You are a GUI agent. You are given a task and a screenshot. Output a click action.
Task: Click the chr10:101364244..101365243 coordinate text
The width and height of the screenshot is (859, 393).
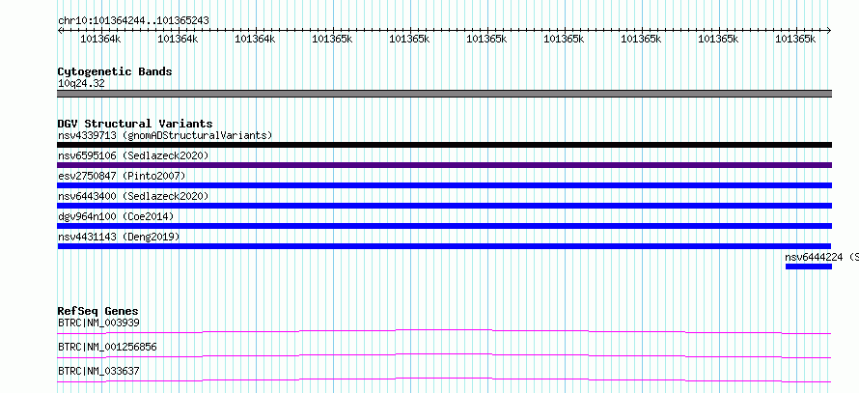pos(133,21)
